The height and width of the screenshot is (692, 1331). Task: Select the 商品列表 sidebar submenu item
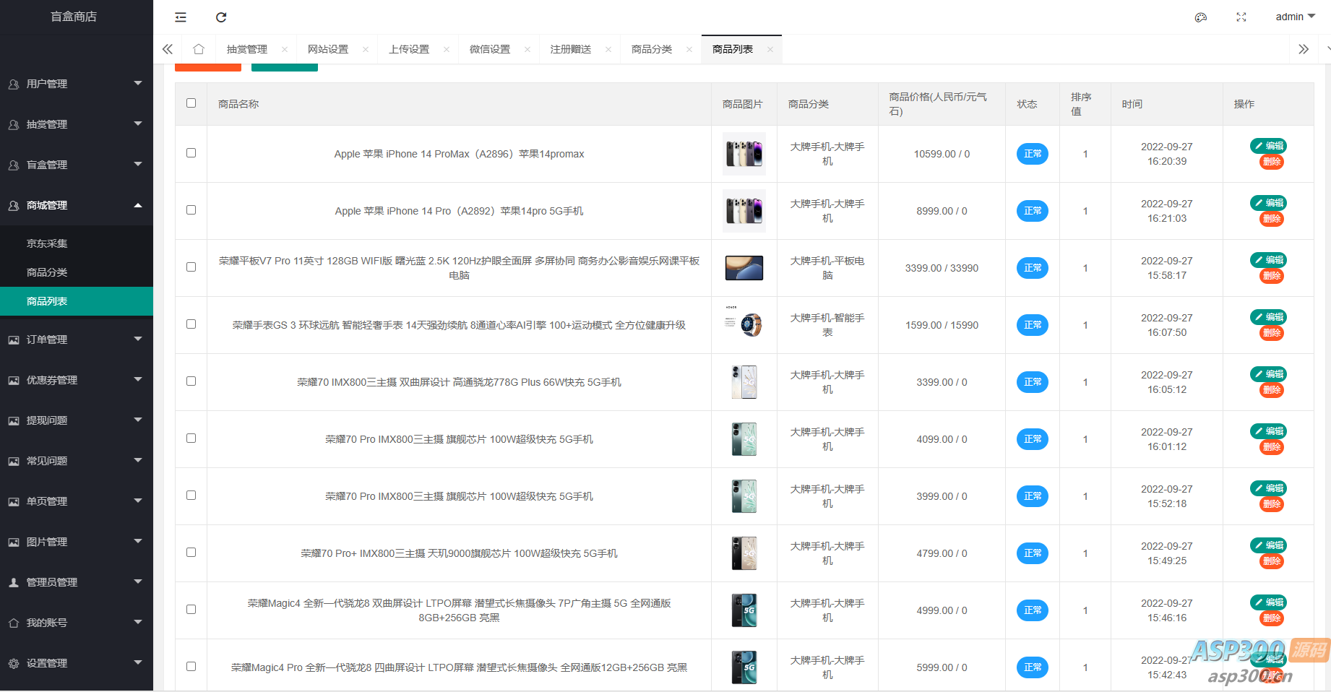(77, 301)
